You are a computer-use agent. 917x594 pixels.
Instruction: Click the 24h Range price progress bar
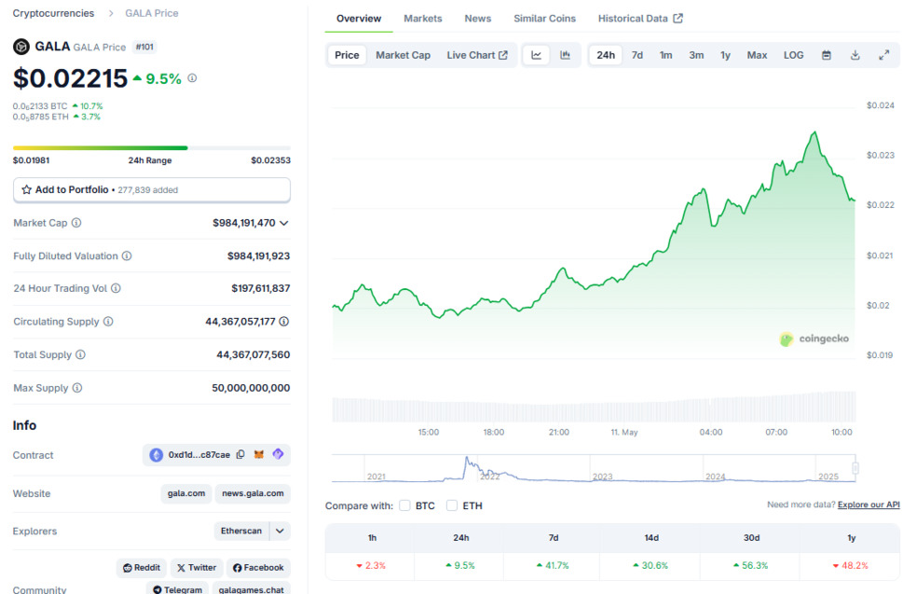152,148
